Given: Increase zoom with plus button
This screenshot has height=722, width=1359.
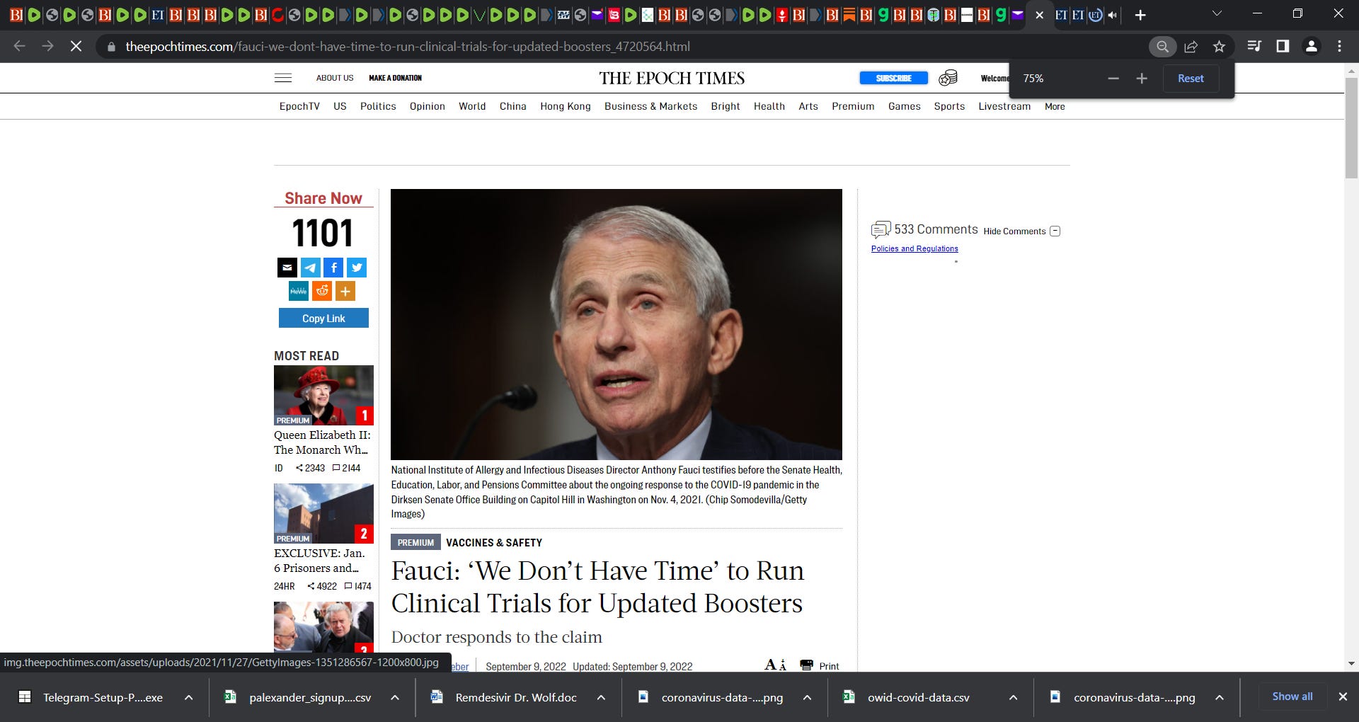Looking at the screenshot, I should coord(1142,79).
